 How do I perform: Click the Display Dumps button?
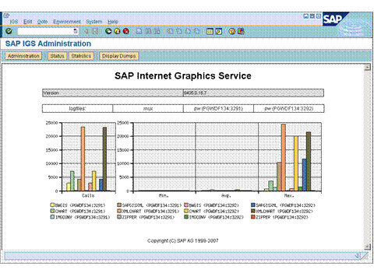118,56
